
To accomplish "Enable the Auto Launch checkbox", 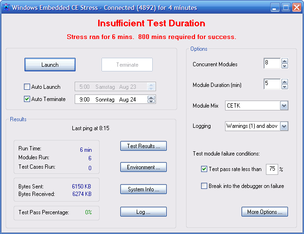I will point(27,86).
